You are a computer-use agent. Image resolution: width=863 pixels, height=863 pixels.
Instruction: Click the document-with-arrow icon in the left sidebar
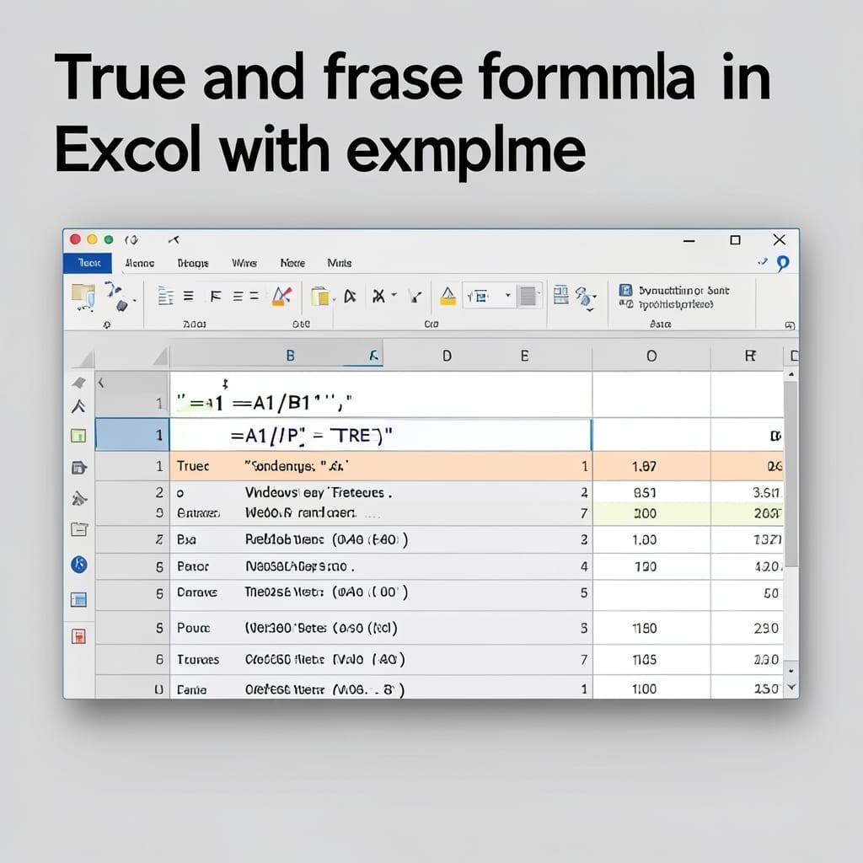pyautogui.click(x=79, y=468)
